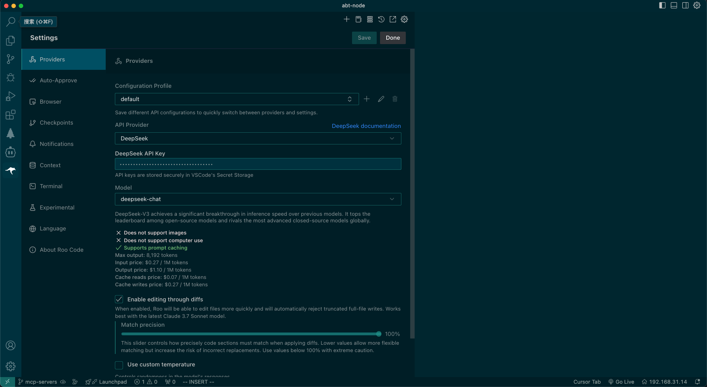Start a new task with the plus icon

347,19
